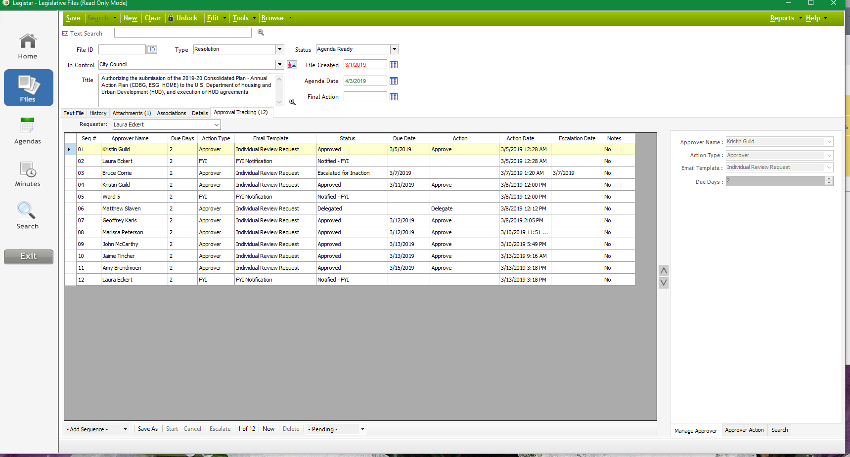
Task: Click the EZ Text Search magnifier icon
Action: (261, 33)
